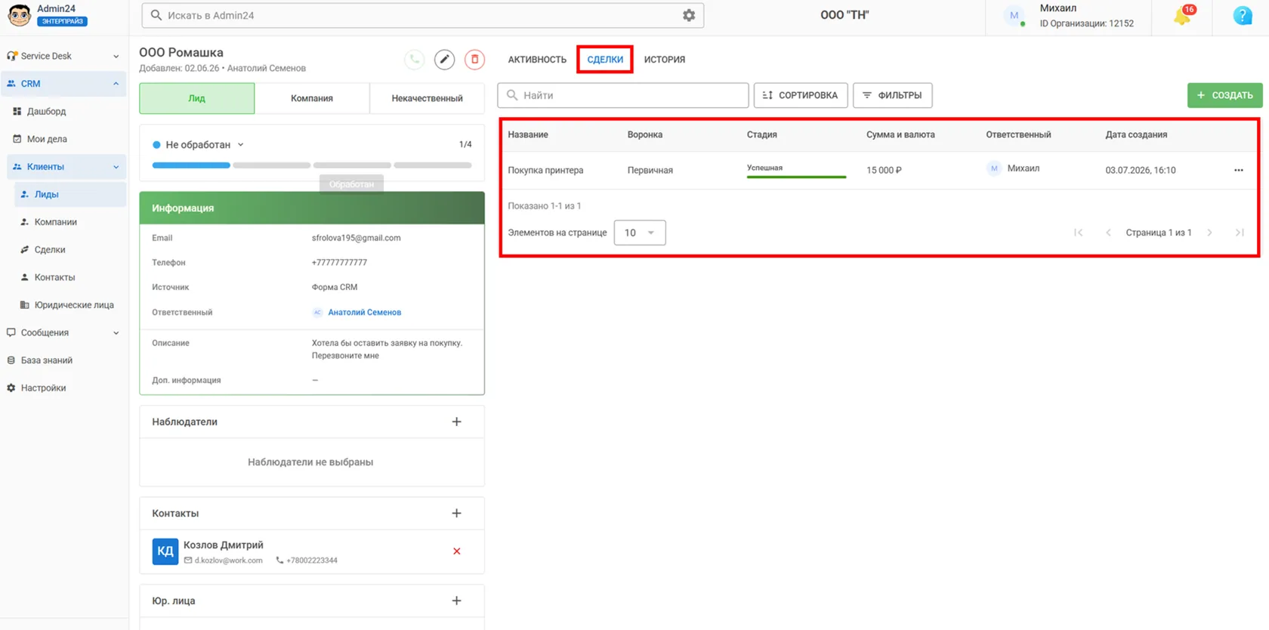The image size is (1269, 630).
Task: Open База знаний in the sidebar
Action: (47, 360)
